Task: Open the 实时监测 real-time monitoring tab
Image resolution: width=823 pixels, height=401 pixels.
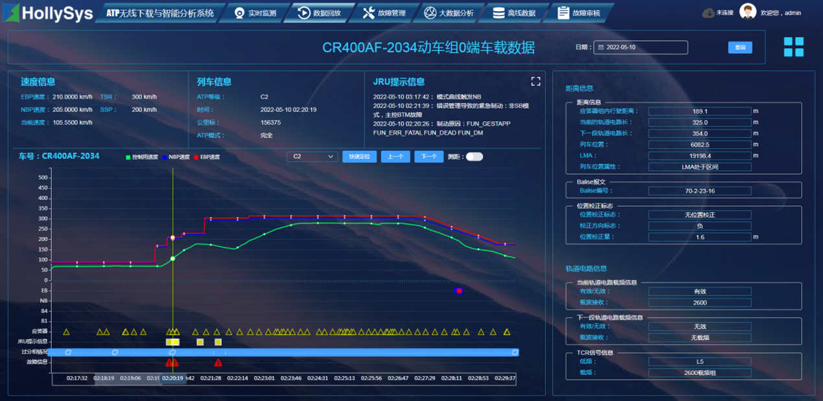Action: (255, 13)
